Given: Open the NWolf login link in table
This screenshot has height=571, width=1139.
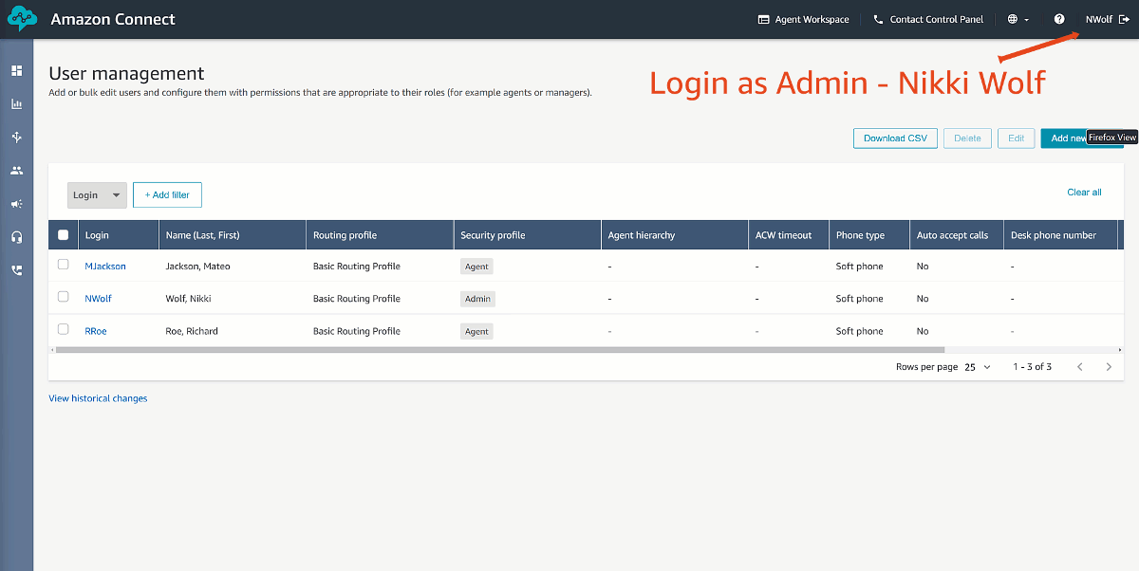Looking at the screenshot, I should coord(98,299).
